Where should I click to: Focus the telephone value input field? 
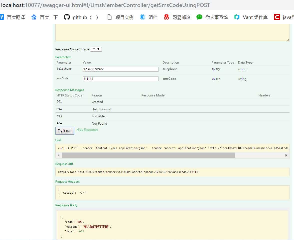coord(121,69)
